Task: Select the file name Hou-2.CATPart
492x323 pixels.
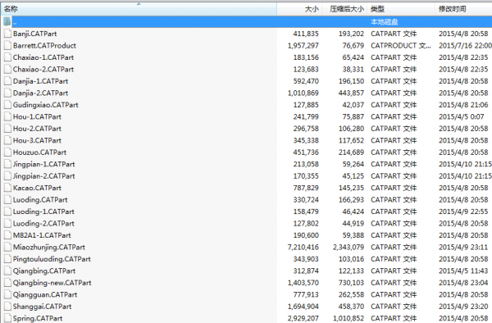Action: [x=37, y=129]
